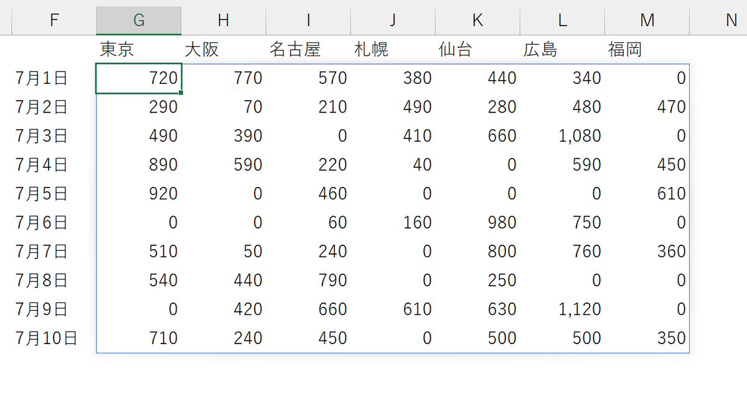The height and width of the screenshot is (405, 747).
Task: Select column M header
Action: point(647,20)
